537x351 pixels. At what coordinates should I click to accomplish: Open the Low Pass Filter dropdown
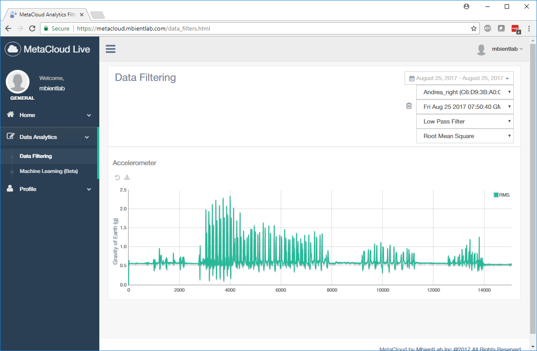coord(465,121)
